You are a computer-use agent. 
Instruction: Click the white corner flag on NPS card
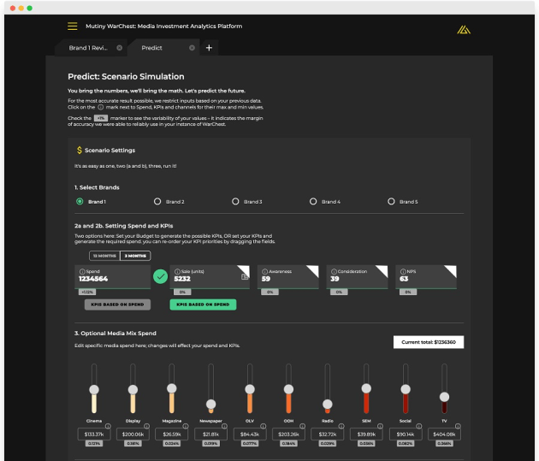pyautogui.click(x=452, y=269)
